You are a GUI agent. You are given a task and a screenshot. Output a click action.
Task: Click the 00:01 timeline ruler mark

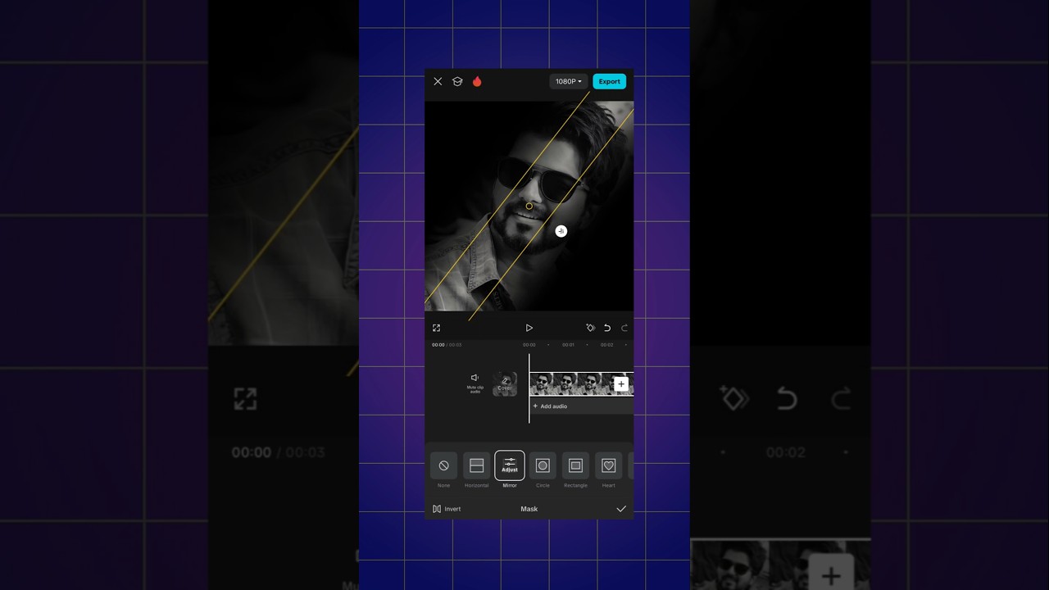pos(568,345)
